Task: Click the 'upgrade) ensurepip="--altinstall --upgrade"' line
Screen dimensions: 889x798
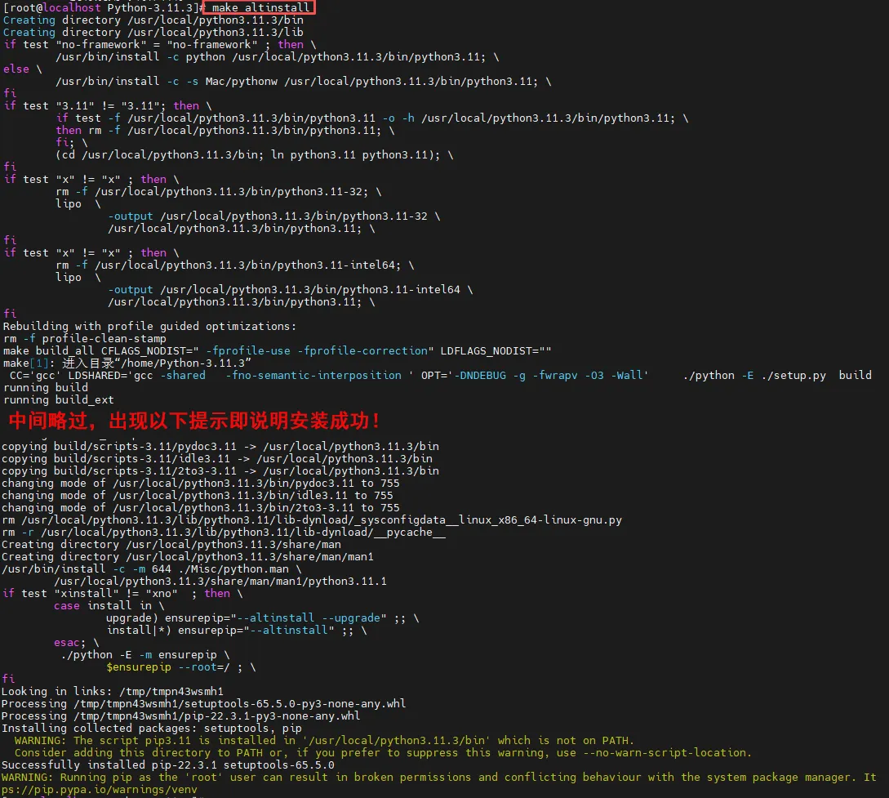Action: coord(263,618)
